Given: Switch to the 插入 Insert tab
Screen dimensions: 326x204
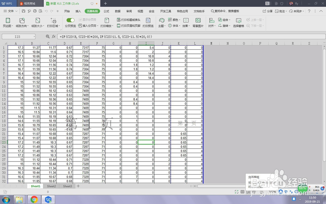Looking at the screenshot, I should point(78,11).
